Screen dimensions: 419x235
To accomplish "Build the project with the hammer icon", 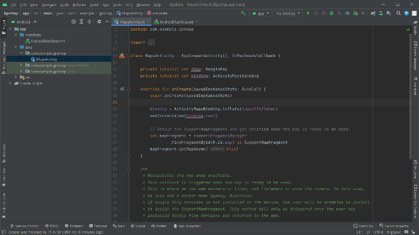I will [243, 13].
